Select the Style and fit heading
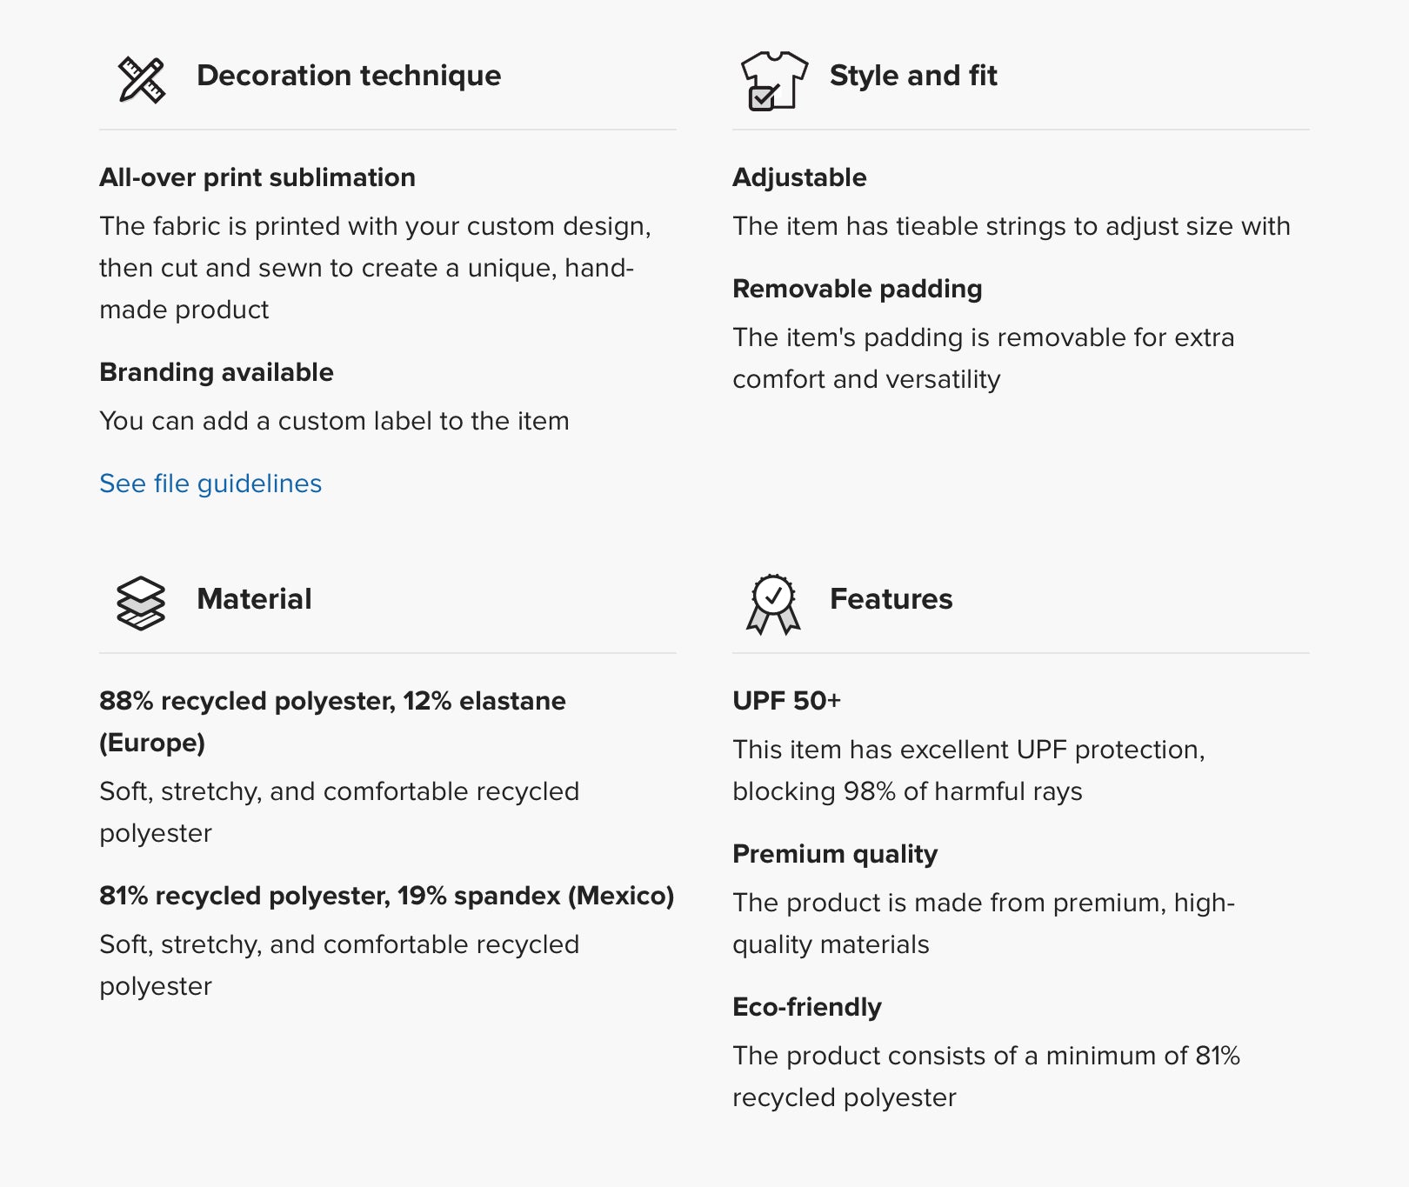Screen dimensions: 1409x1187 click(913, 76)
